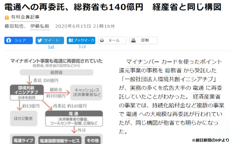Open the マイナンバー keyword link
The image size is (231, 144).
(x=143, y=62)
